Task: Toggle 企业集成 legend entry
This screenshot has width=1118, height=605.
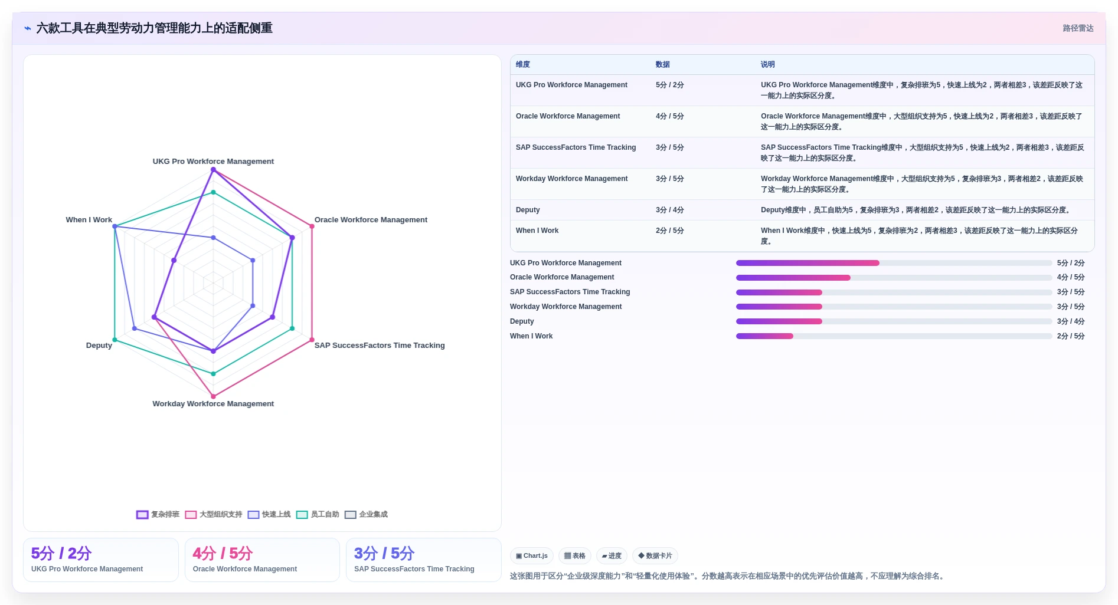Action: (366, 515)
